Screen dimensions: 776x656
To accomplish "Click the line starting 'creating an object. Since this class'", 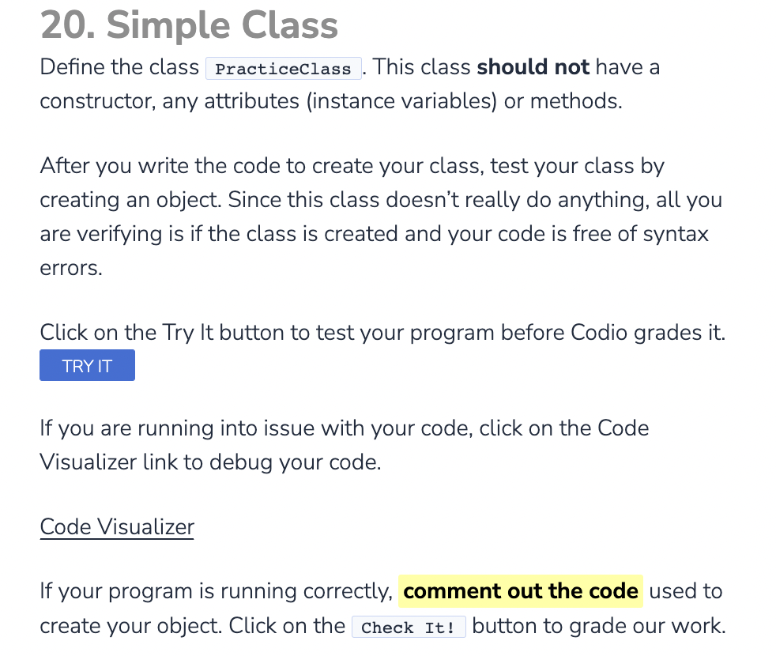I will click(x=381, y=200).
